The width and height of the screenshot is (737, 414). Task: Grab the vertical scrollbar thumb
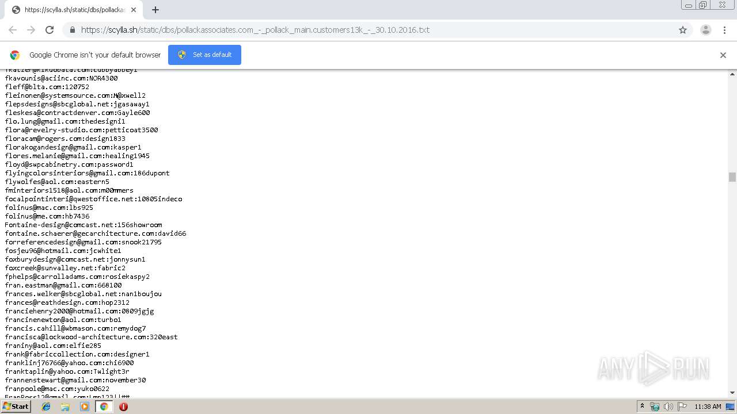pos(732,177)
